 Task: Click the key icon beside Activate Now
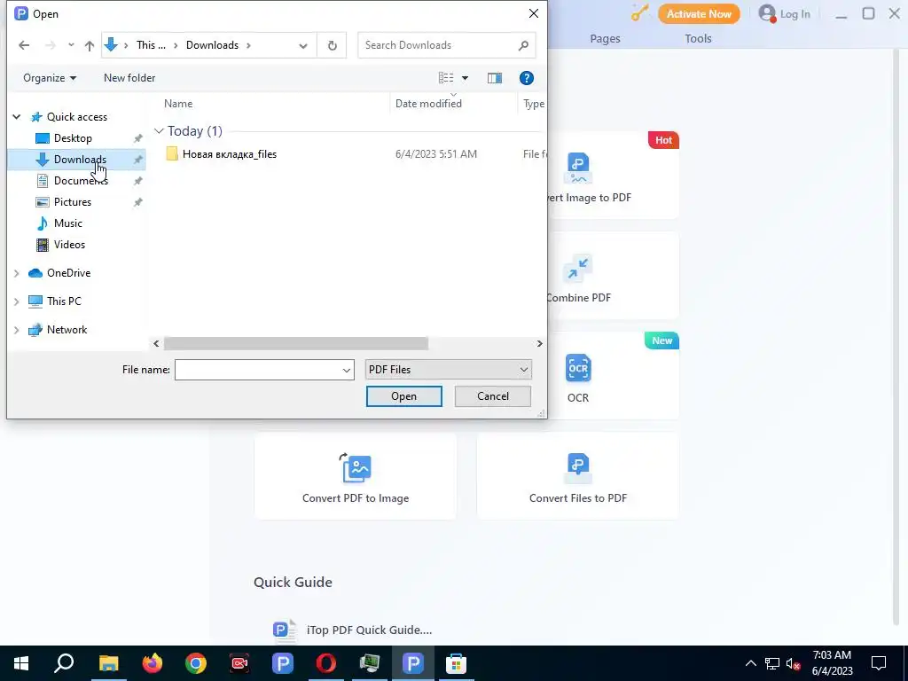click(x=639, y=13)
